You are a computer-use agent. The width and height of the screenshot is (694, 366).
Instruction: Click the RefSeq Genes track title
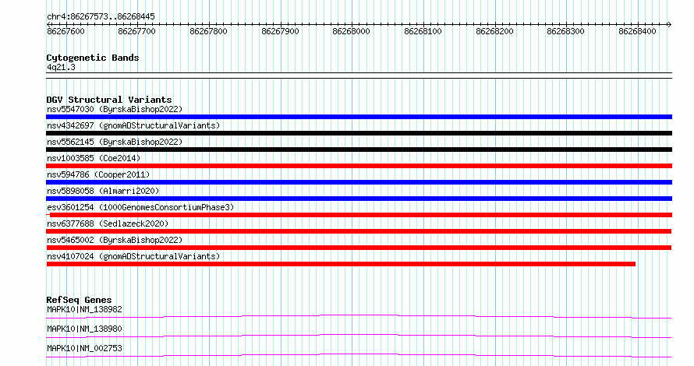(x=79, y=300)
